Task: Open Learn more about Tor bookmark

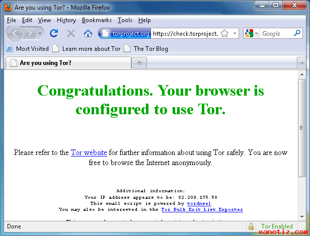Action: coord(87,49)
